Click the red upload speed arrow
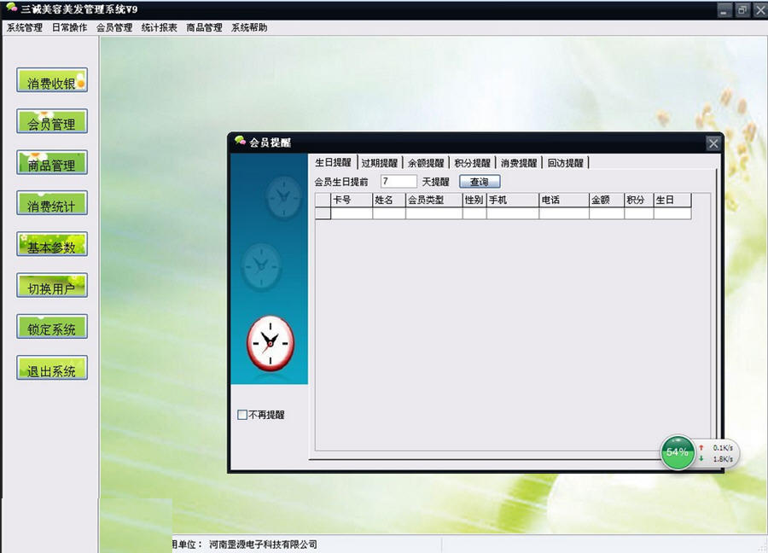The width and height of the screenshot is (768, 553). [701, 448]
